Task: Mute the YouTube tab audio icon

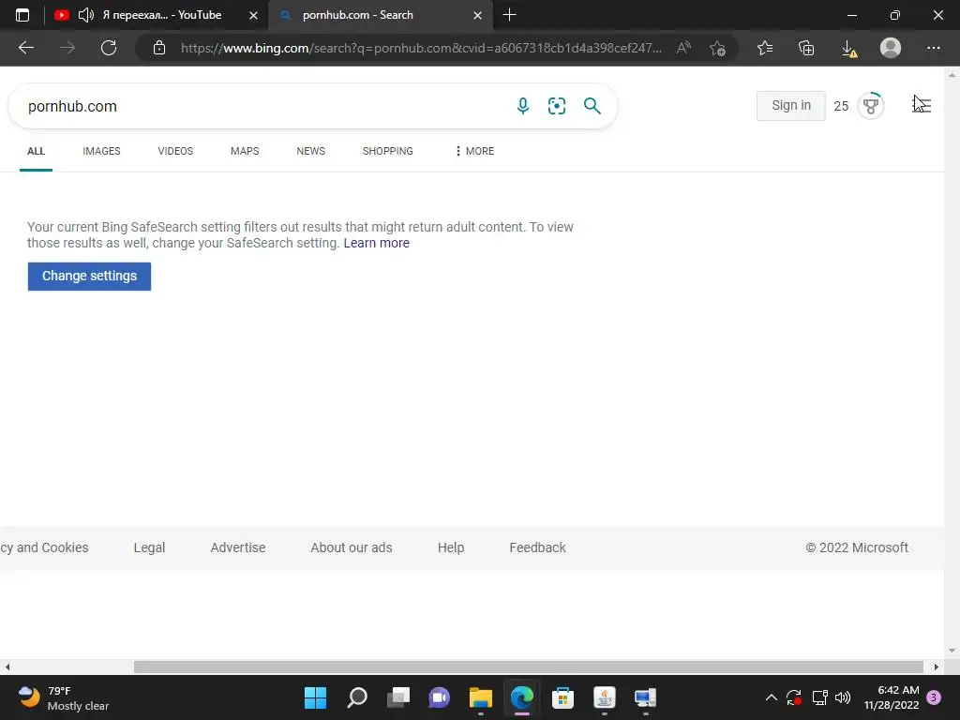Action: pos(85,15)
